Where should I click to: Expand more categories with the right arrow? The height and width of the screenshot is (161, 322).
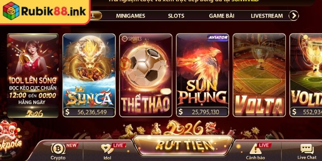click(294, 16)
